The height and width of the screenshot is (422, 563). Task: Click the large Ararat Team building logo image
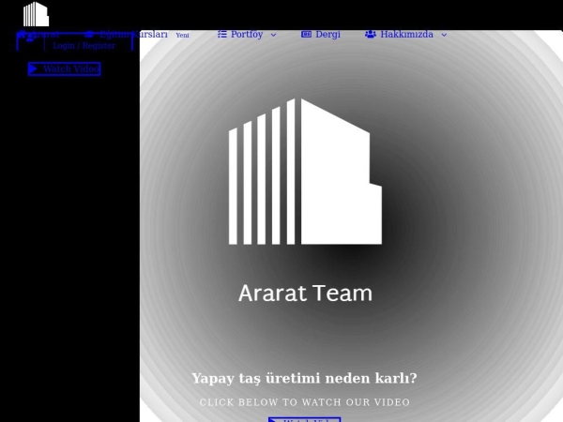point(305,172)
